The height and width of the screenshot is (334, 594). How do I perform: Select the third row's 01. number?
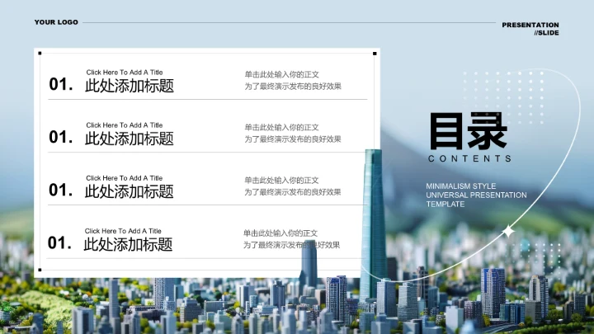[61, 191]
